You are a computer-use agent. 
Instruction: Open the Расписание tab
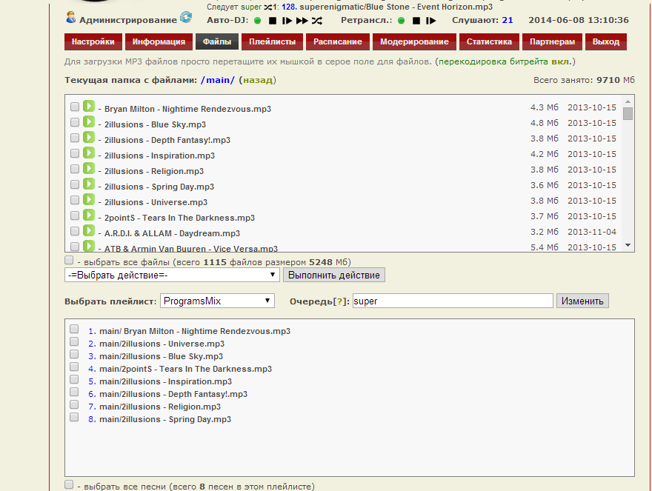click(337, 41)
